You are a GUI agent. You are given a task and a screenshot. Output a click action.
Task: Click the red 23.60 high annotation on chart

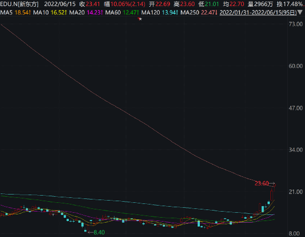pyautogui.click(x=262, y=184)
